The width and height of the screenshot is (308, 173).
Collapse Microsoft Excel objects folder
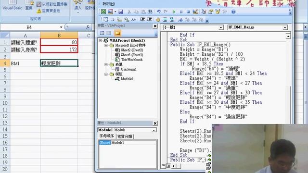[x=106, y=45]
